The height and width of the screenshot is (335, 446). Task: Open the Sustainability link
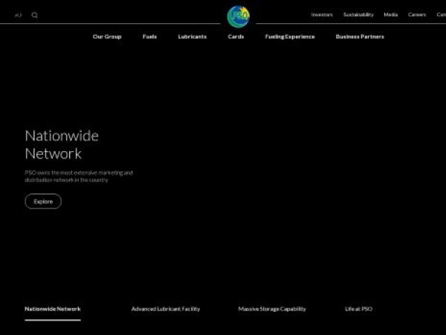pyautogui.click(x=358, y=15)
